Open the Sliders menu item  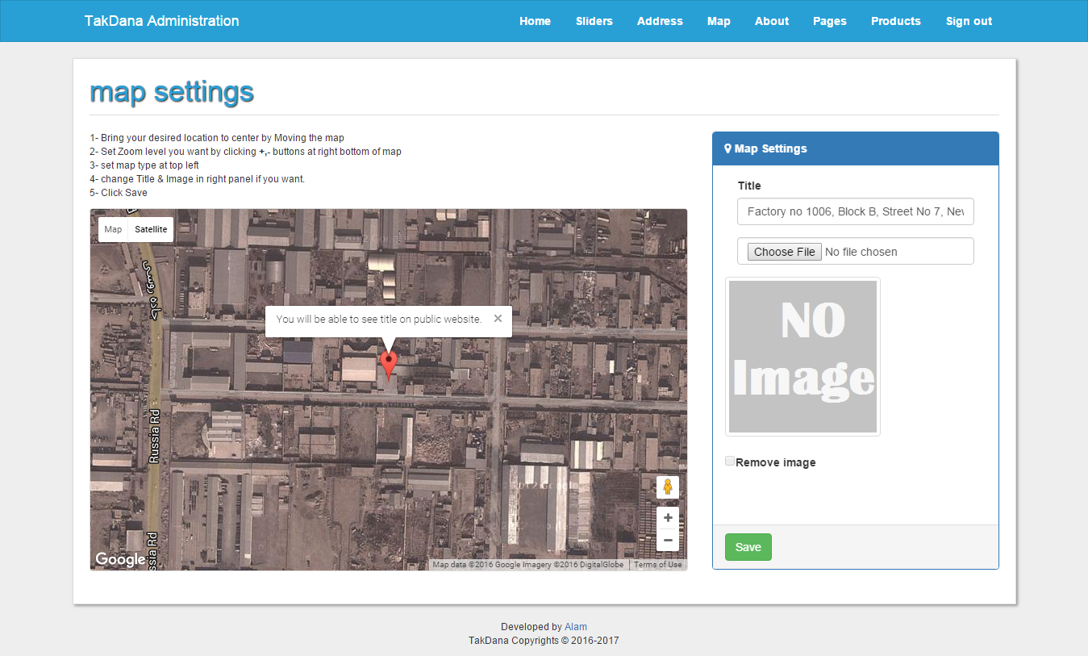click(x=594, y=21)
